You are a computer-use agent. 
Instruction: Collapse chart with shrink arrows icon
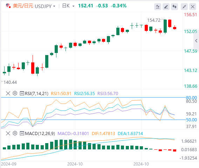[x=184, y=6]
